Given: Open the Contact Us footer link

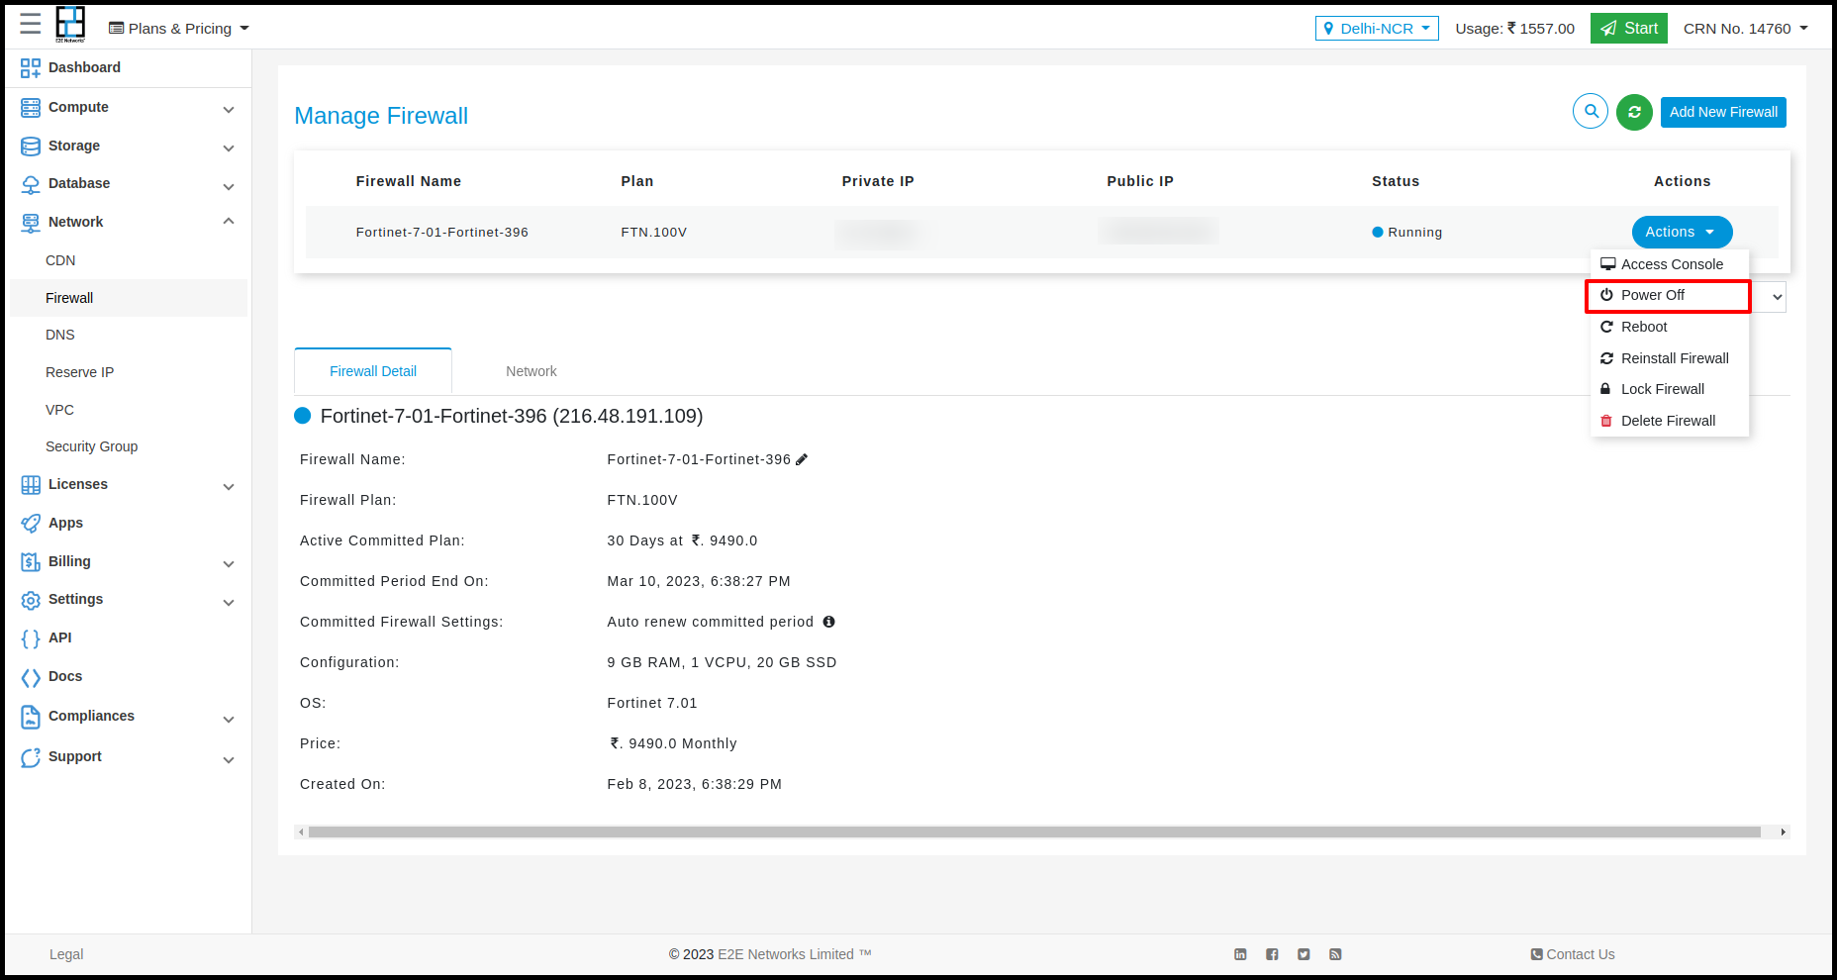Looking at the screenshot, I should (x=1573, y=954).
